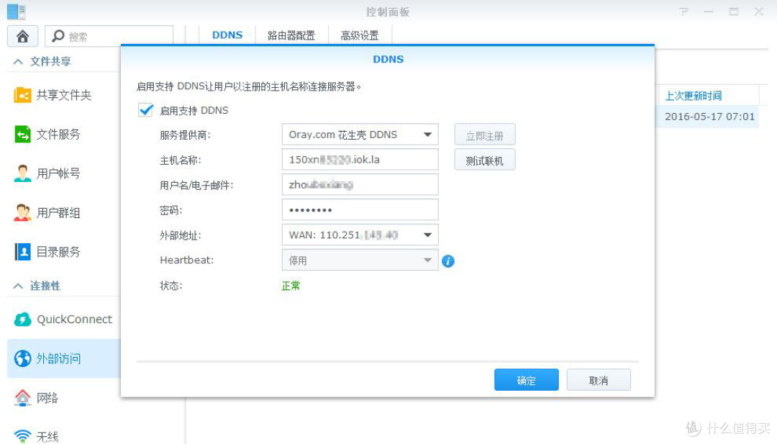Click the 目录服务 sidebar label

click(58, 253)
